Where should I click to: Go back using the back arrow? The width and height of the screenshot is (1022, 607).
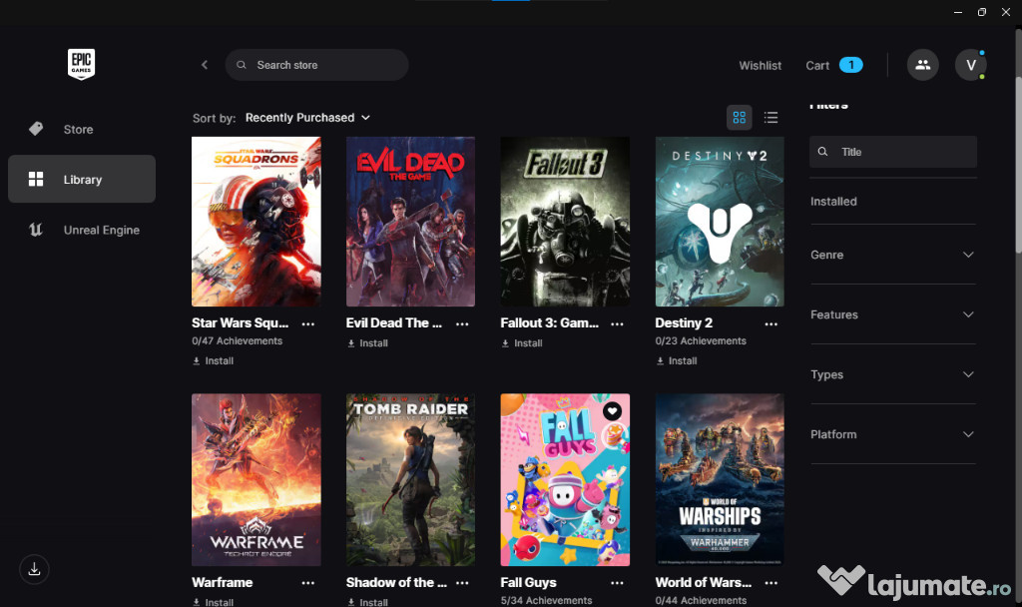point(205,65)
